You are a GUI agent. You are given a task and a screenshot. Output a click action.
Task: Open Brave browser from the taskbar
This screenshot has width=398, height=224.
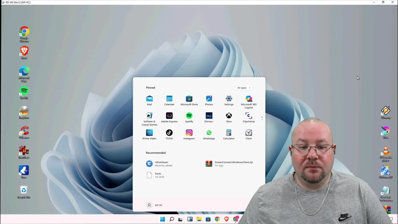click(226, 219)
